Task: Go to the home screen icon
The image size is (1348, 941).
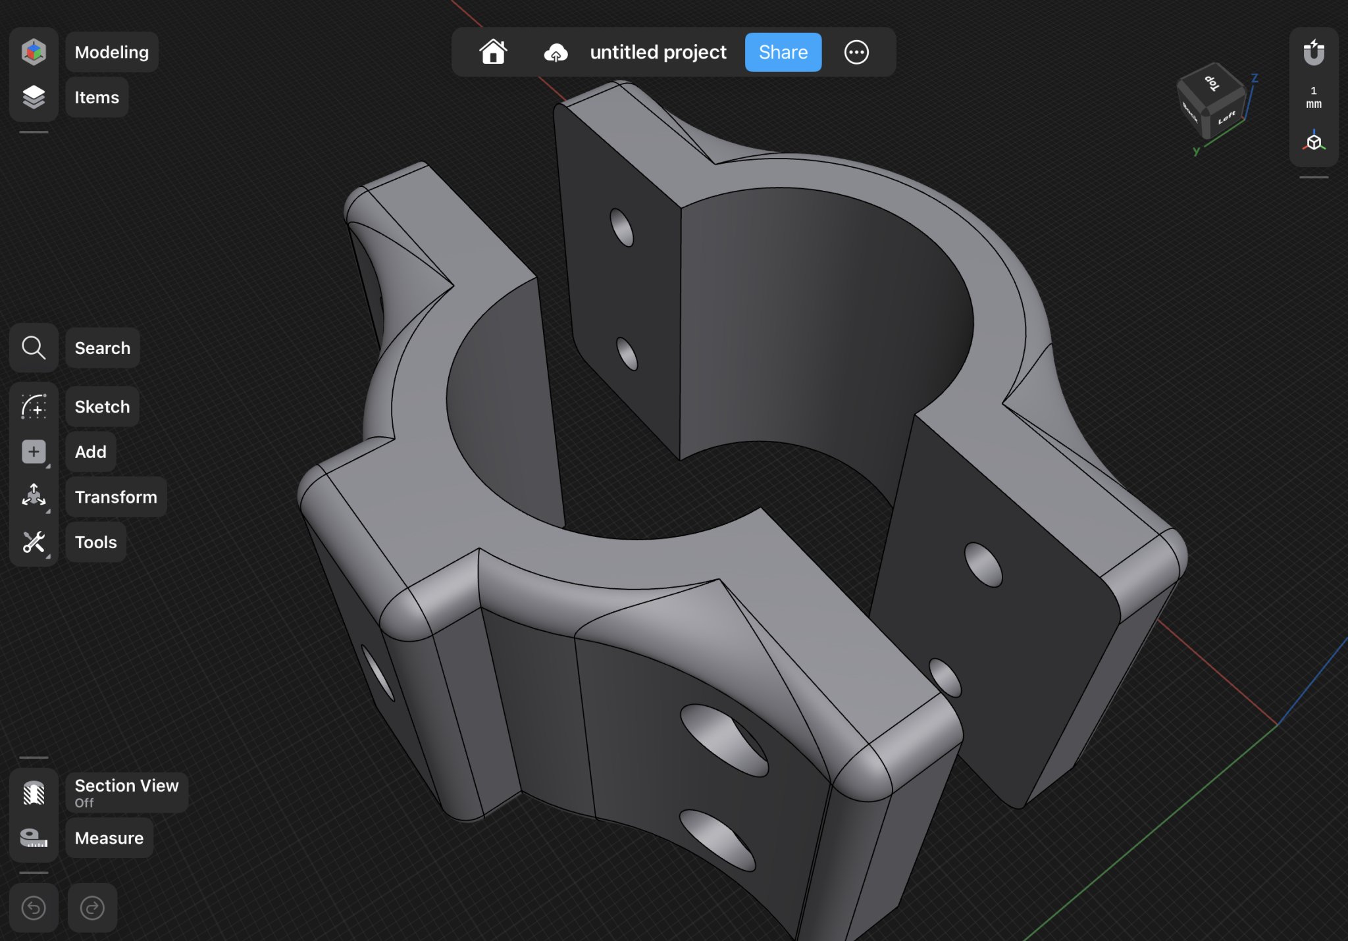Action: coord(493,52)
